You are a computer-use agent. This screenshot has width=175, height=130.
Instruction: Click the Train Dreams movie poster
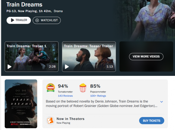21,104
